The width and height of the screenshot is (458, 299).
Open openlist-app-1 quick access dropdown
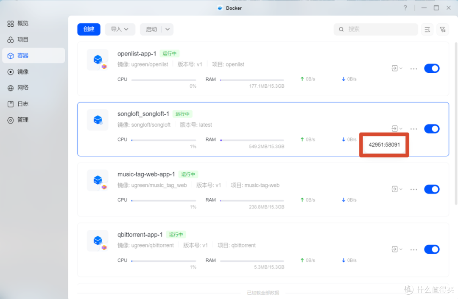pos(397,68)
